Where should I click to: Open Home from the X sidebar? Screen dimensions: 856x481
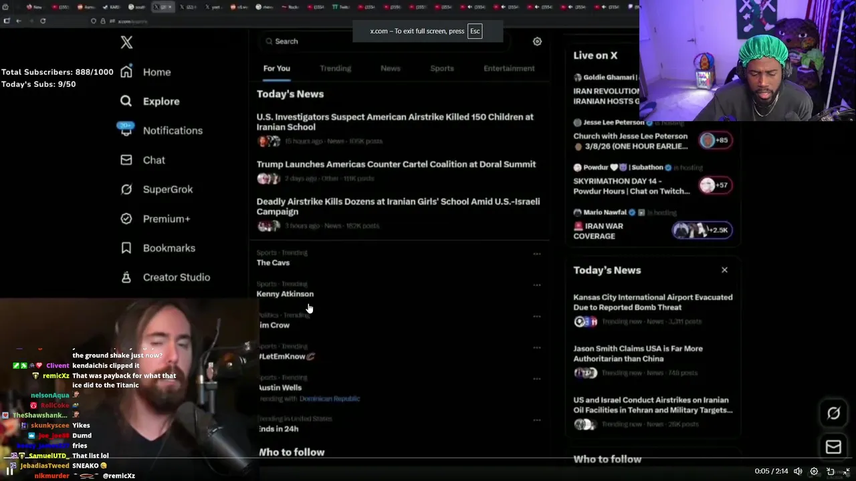(x=146, y=72)
